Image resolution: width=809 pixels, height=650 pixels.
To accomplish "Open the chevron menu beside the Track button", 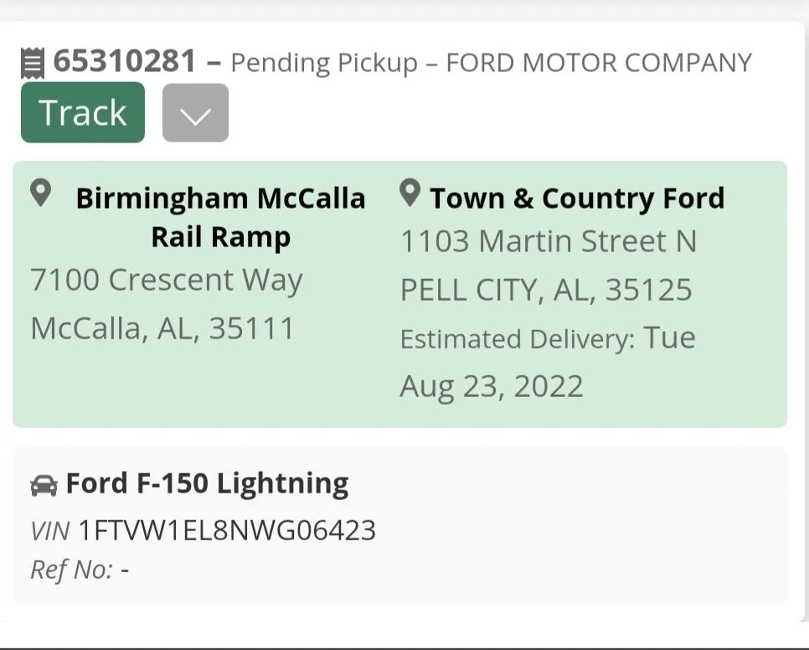I will (x=195, y=112).
